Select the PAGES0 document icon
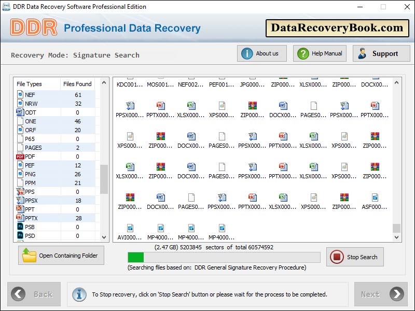 (x=313, y=104)
